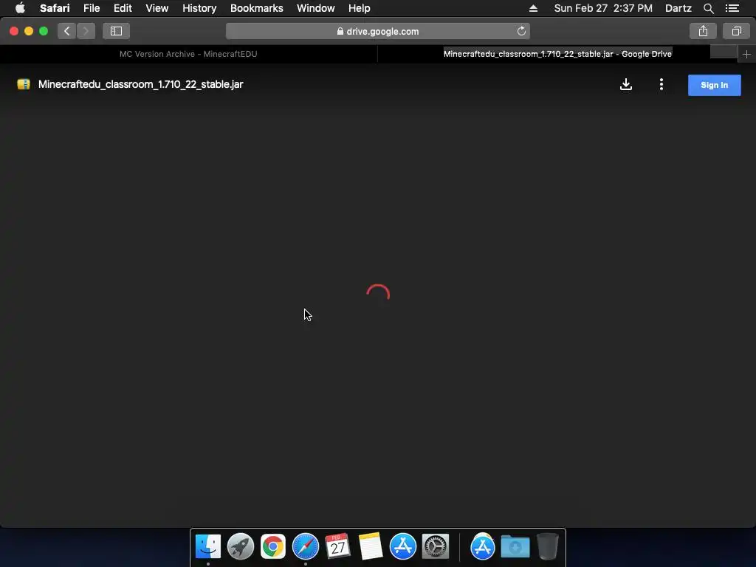The height and width of the screenshot is (567, 756).
Task: Open the Applications folder stack in Dock
Action: (483, 546)
